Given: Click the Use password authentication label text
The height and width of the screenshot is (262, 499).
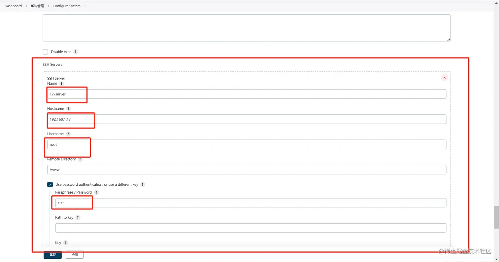Looking at the screenshot, I should click(97, 185).
